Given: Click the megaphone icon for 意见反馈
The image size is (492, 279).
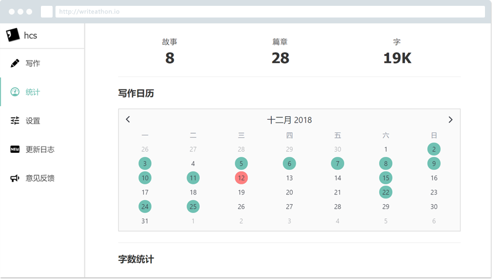Looking at the screenshot, I should pyautogui.click(x=15, y=178).
